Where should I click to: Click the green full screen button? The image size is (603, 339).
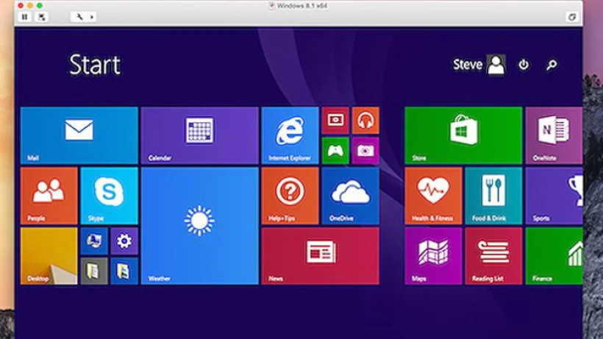40,5
